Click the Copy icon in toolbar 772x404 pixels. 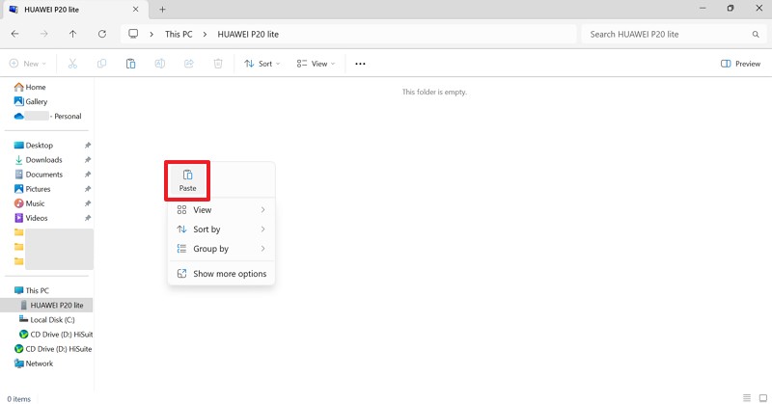click(101, 64)
